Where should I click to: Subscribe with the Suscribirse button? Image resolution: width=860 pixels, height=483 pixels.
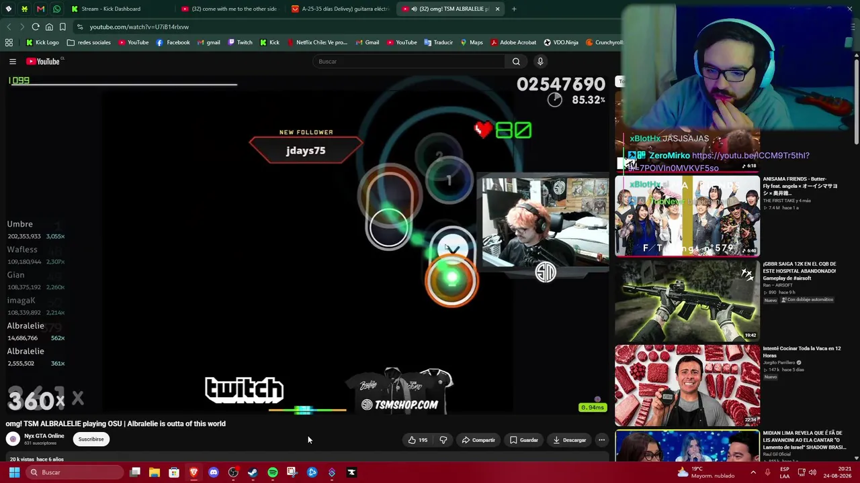click(x=91, y=439)
